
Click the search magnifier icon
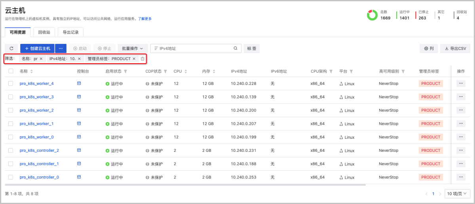(x=235, y=48)
